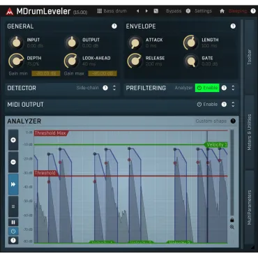
Task: Pause the analyzer display
Action: pos(13,222)
